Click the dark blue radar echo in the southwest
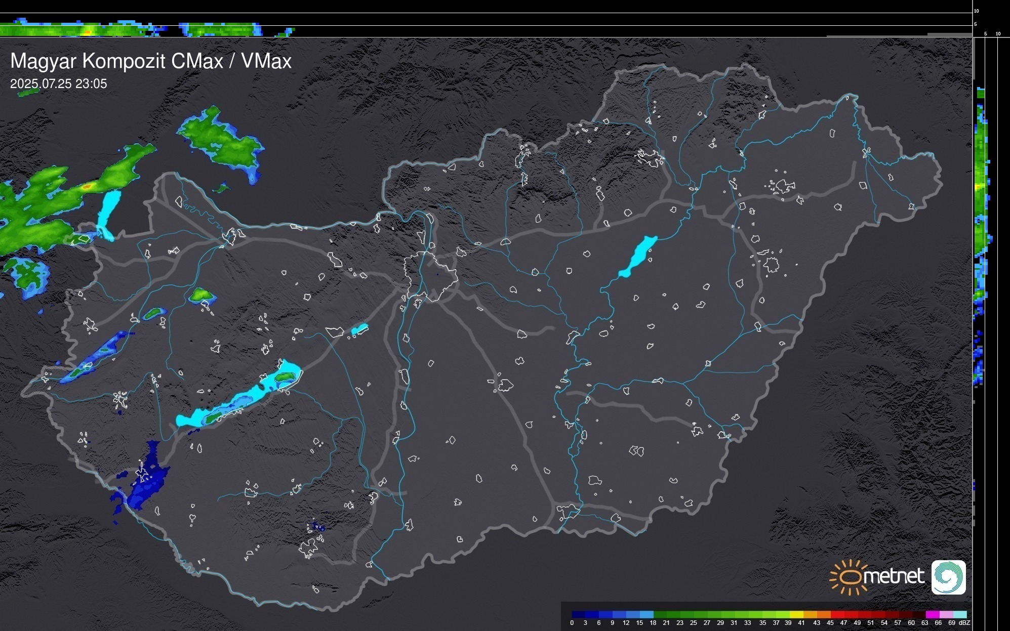The height and width of the screenshot is (631, 1010). pyautogui.click(x=147, y=483)
